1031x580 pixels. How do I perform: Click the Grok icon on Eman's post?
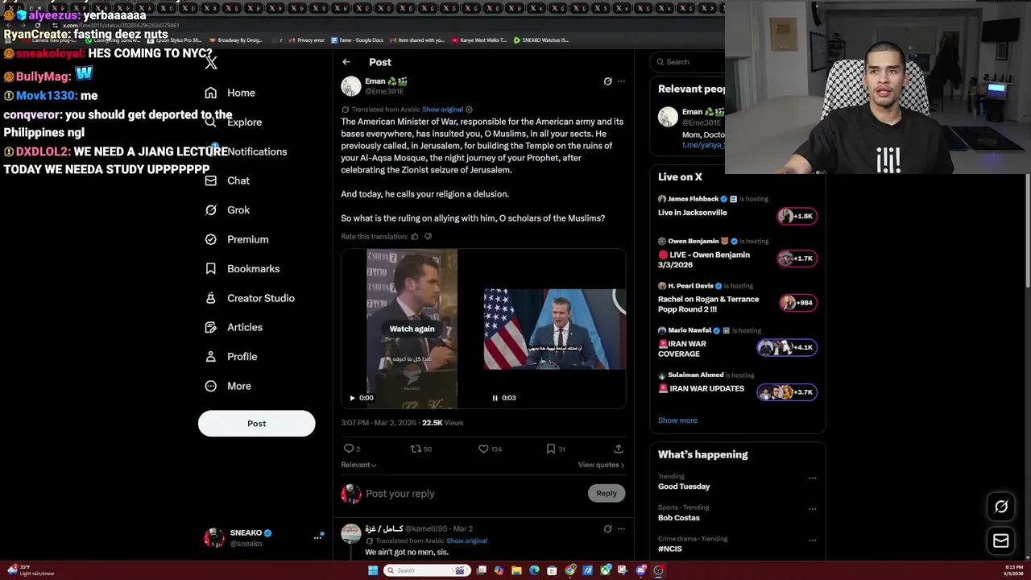(x=607, y=81)
